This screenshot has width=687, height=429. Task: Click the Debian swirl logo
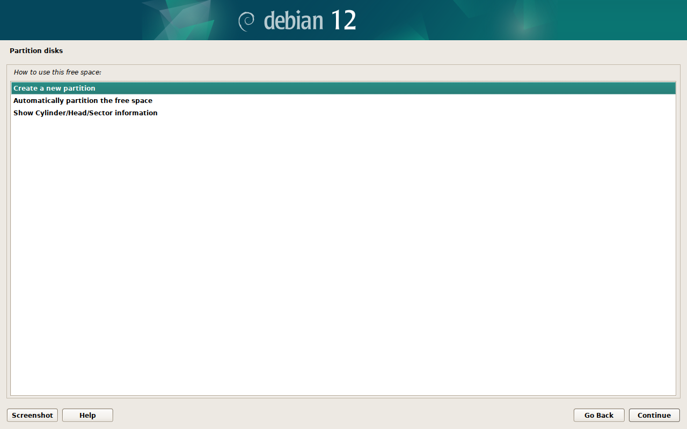pyautogui.click(x=247, y=21)
